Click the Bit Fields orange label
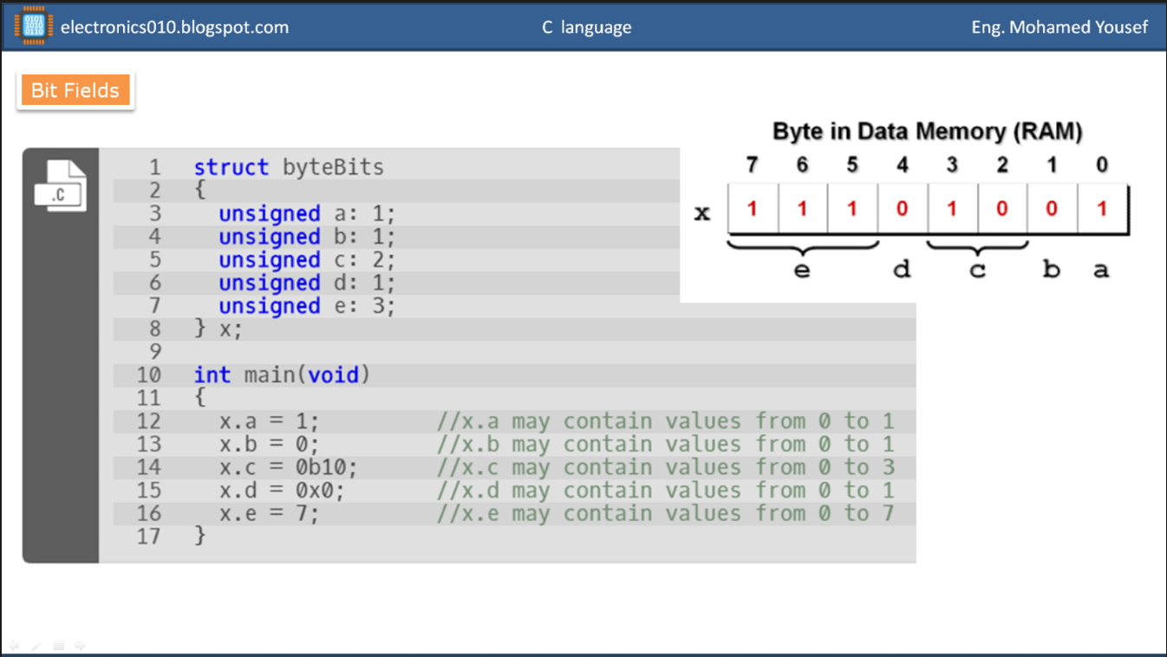This screenshot has height=657, width=1167. pyautogui.click(x=75, y=90)
